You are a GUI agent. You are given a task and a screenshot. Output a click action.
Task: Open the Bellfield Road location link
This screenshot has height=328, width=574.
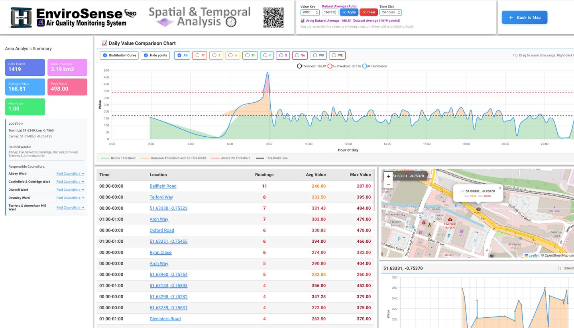[163, 186]
